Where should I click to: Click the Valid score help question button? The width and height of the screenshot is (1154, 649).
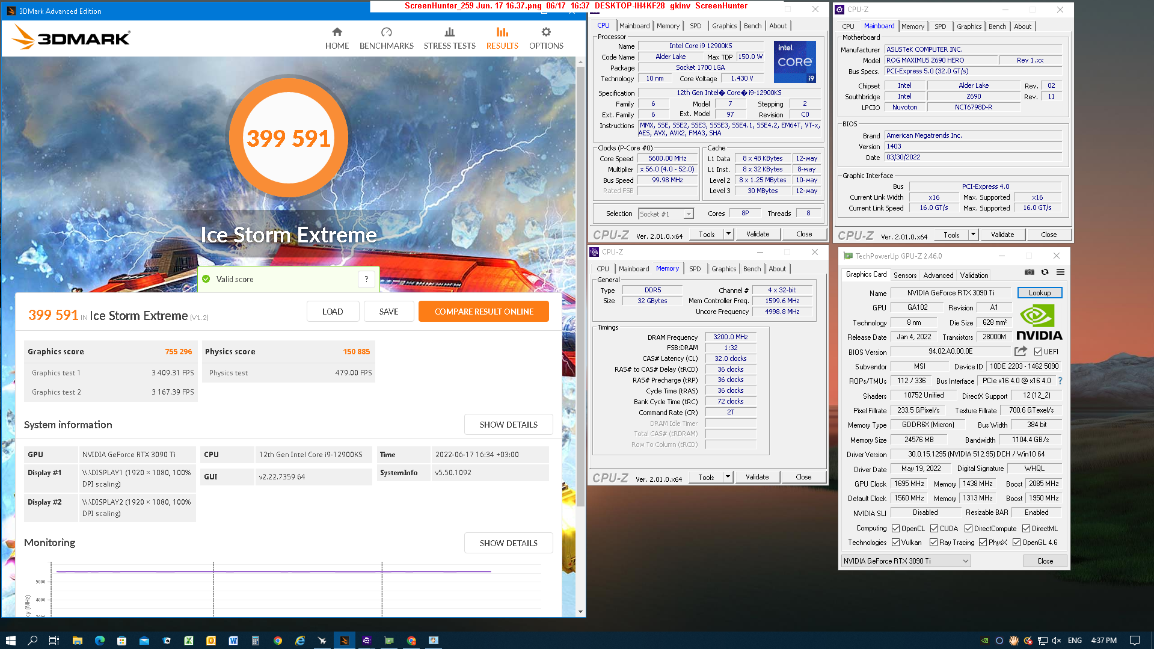(x=366, y=279)
